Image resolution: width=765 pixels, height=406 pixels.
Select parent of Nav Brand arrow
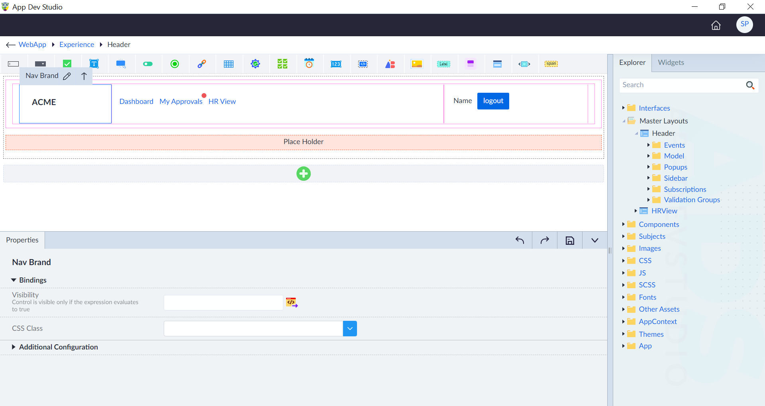pyautogui.click(x=84, y=76)
